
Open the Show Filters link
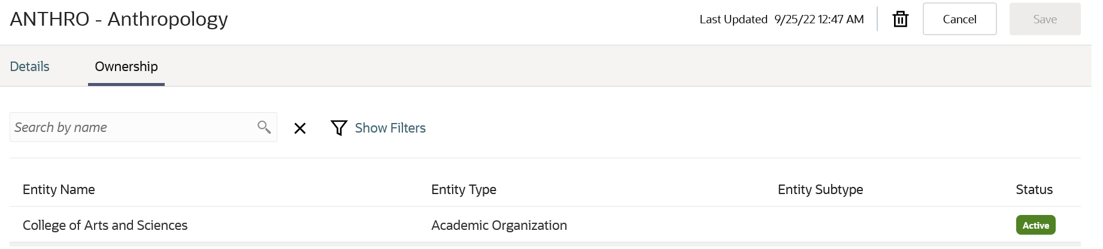(390, 128)
